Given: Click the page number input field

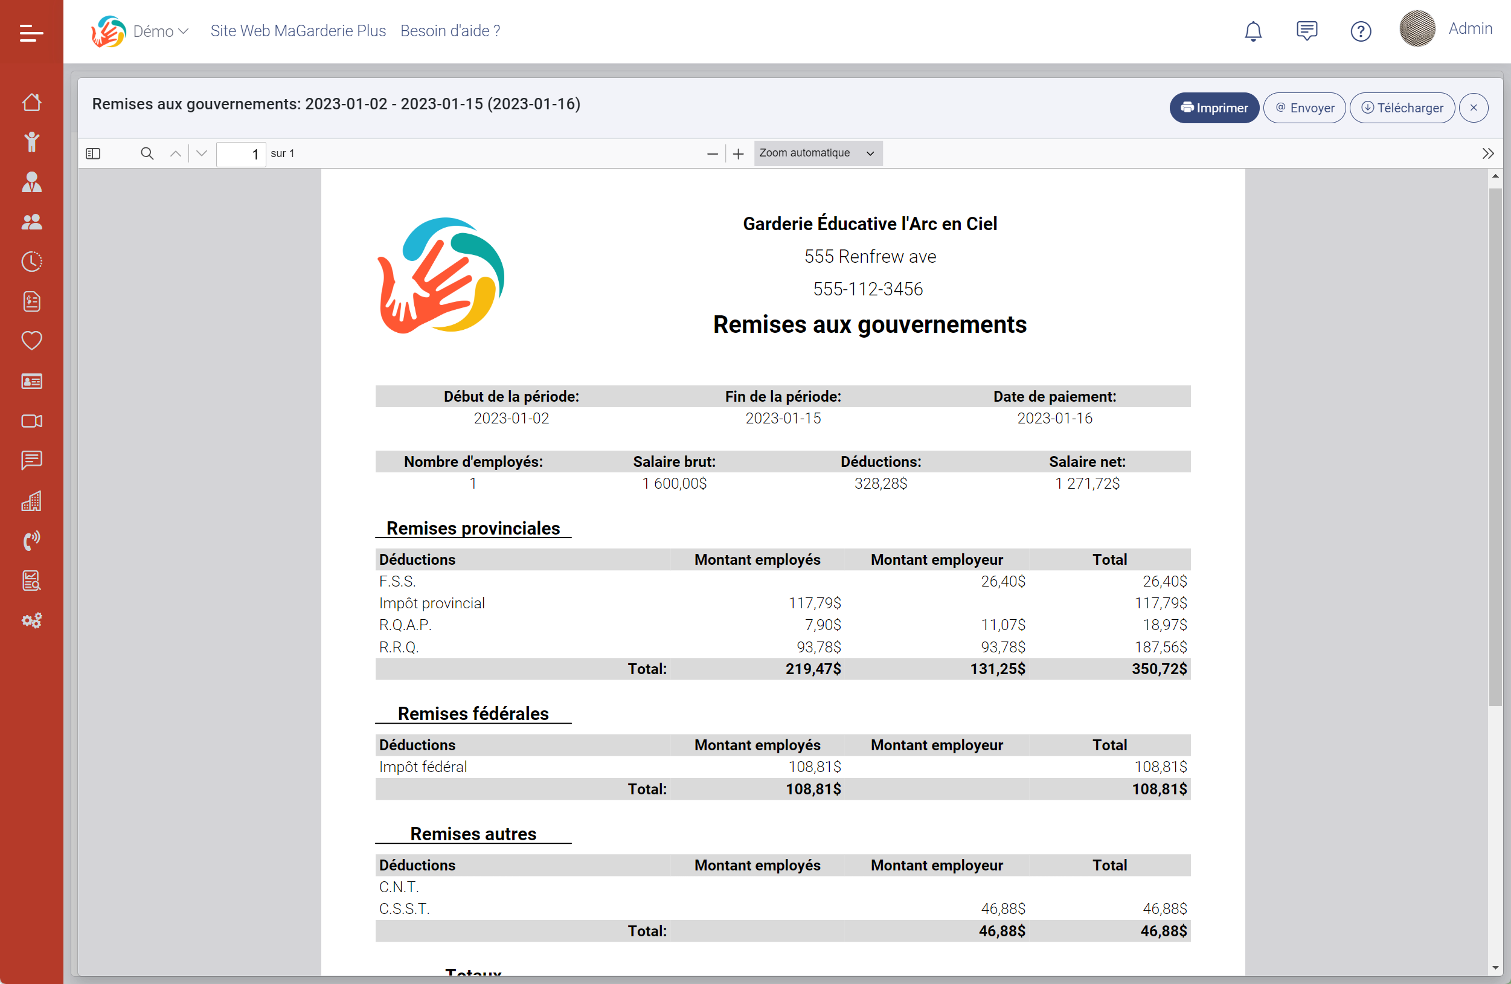Looking at the screenshot, I should [x=240, y=153].
